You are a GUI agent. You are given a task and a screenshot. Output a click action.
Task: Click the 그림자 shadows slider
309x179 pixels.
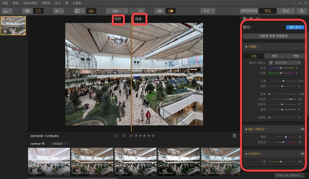point(282,99)
